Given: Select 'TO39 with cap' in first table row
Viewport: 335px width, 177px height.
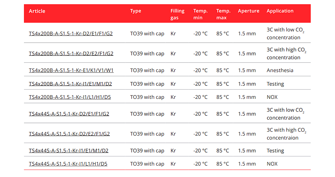Looking at the screenshot, I should pos(147,34).
